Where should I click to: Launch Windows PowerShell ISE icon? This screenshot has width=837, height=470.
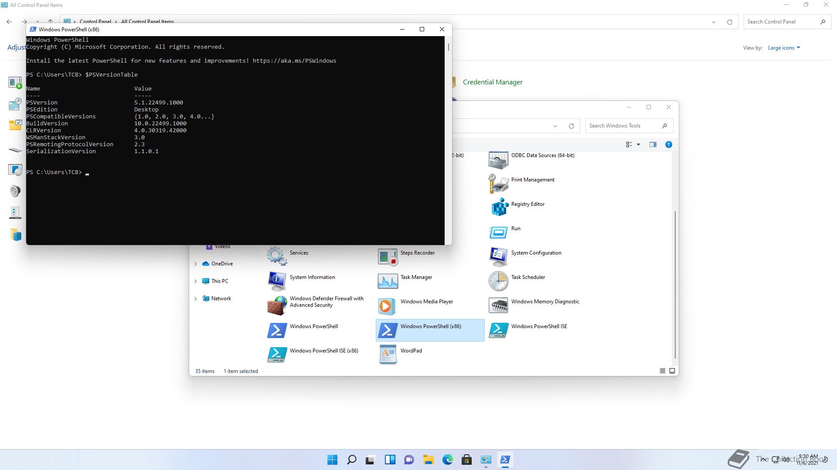coord(498,330)
